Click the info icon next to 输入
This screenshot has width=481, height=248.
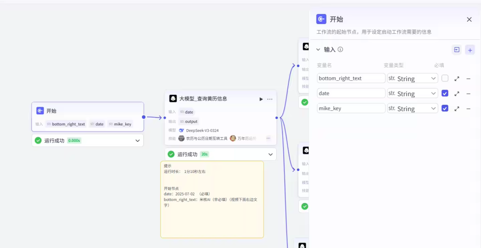click(341, 49)
